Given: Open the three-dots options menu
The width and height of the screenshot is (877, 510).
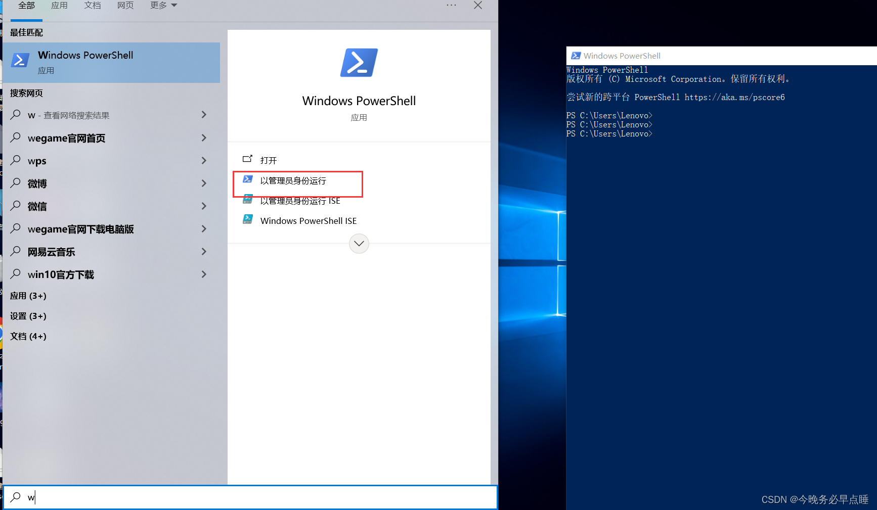Looking at the screenshot, I should click(451, 5).
